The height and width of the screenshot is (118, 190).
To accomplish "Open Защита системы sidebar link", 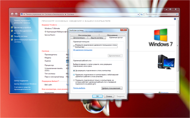I will coord(21,36).
